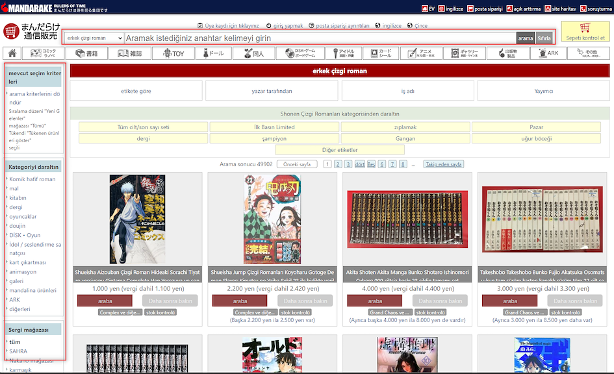The height and width of the screenshot is (374, 614).
Task: Select SAHRA store in sidebar
Action: [x=18, y=351]
